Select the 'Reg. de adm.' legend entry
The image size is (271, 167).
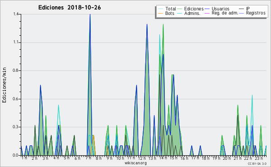tap(225, 13)
